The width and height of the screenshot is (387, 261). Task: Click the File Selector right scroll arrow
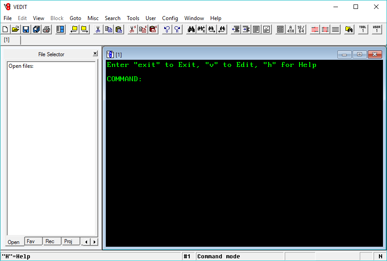94,241
